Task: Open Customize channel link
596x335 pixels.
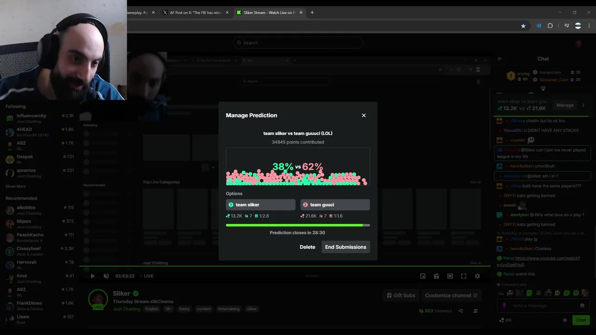Action: pos(451,295)
